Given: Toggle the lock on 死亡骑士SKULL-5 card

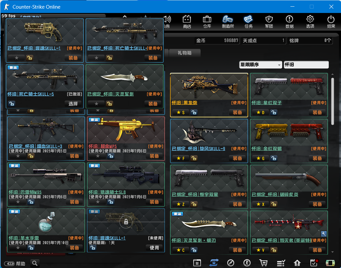Looking at the screenshot, I should click(x=12, y=104).
